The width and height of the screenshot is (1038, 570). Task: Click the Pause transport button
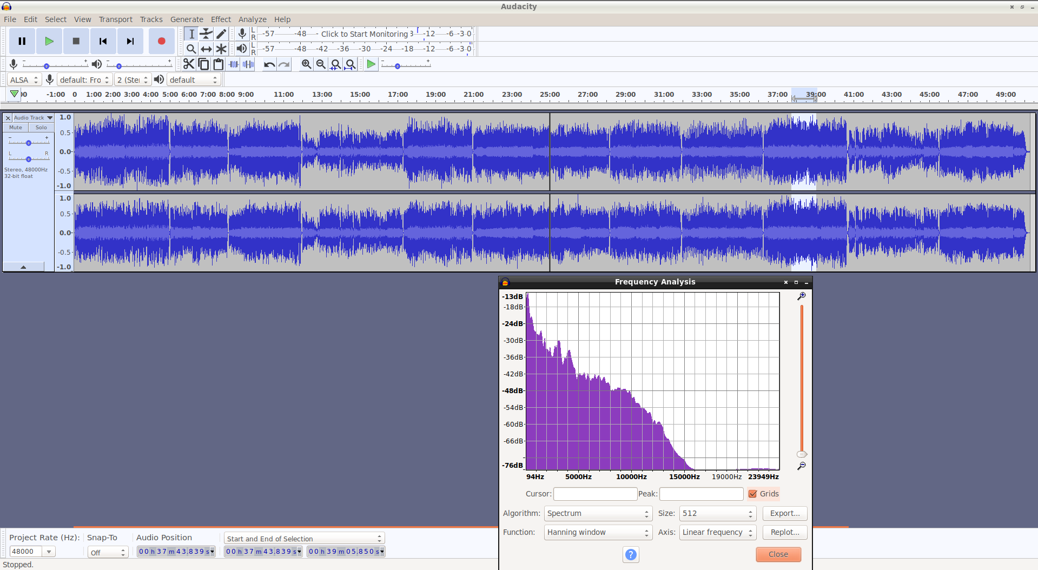pyautogui.click(x=22, y=41)
